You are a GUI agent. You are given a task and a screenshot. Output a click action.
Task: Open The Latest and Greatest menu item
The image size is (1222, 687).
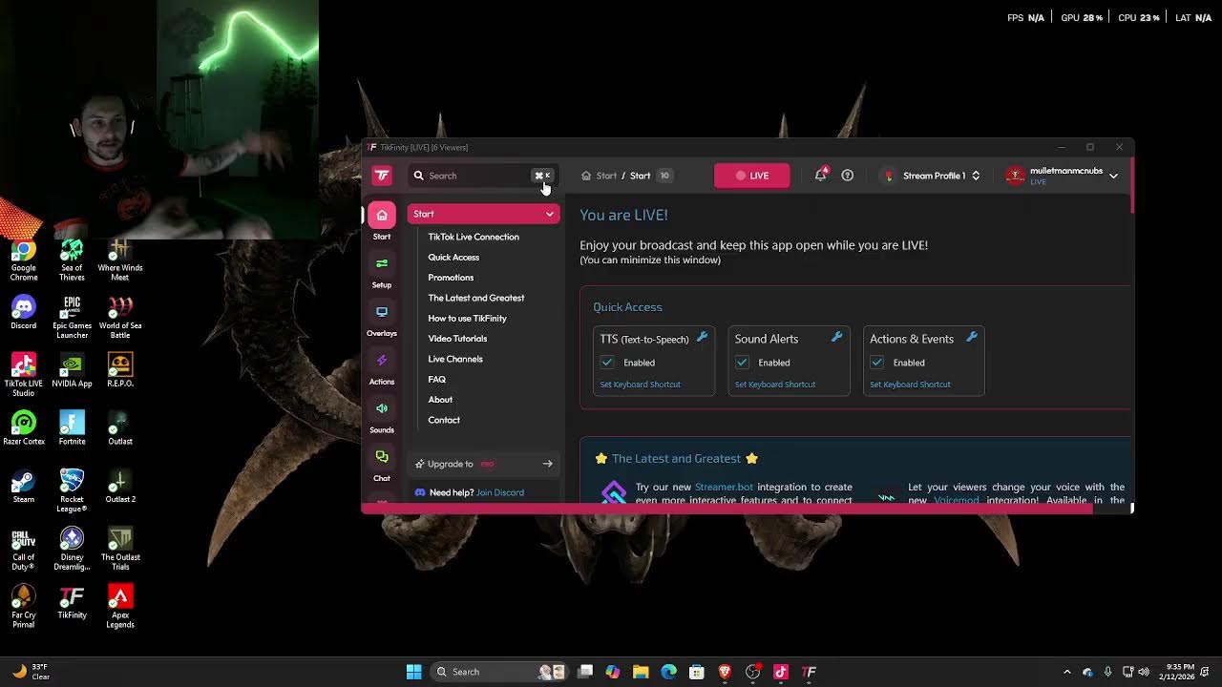point(476,298)
